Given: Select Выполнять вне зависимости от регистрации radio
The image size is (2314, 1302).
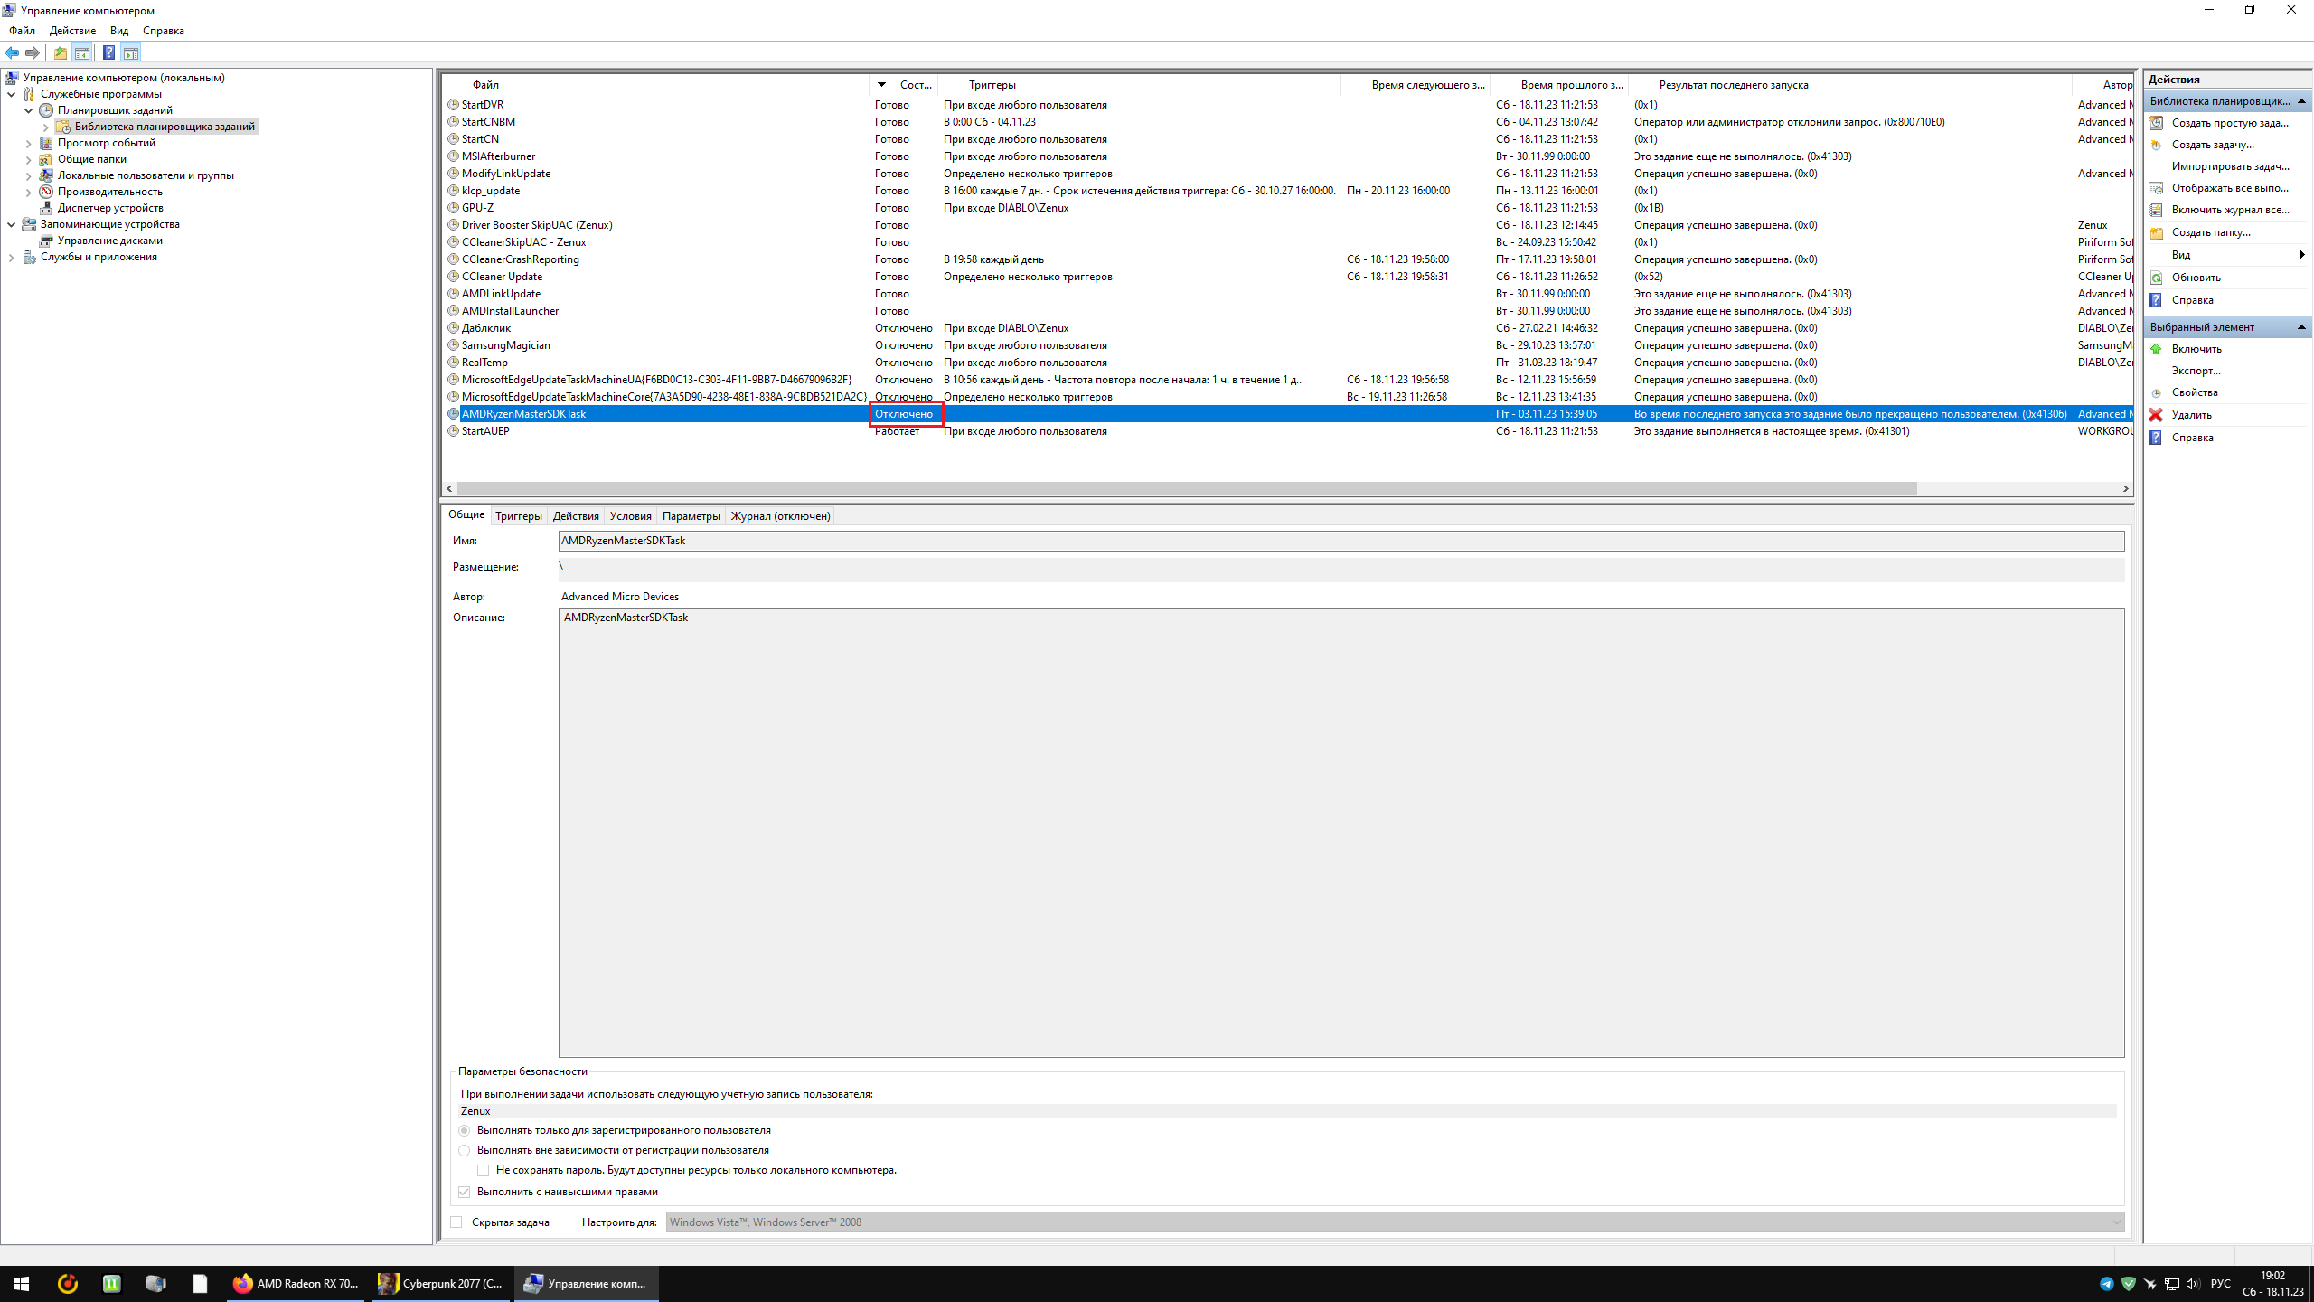Looking at the screenshot, I should 465,1150.
